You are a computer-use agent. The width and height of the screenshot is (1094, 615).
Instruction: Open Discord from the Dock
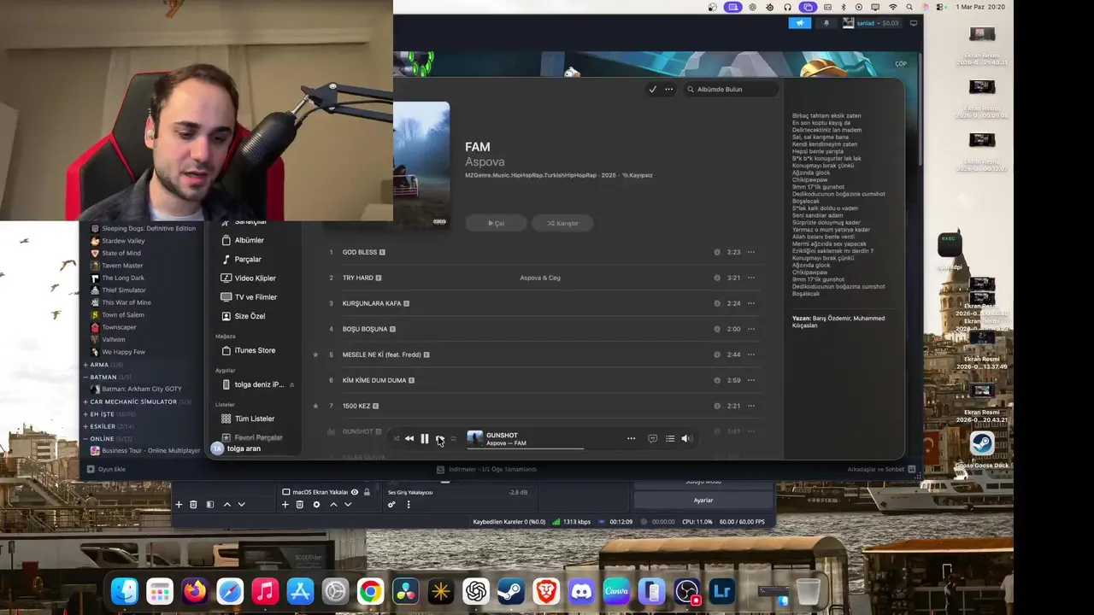coord(581,591)
